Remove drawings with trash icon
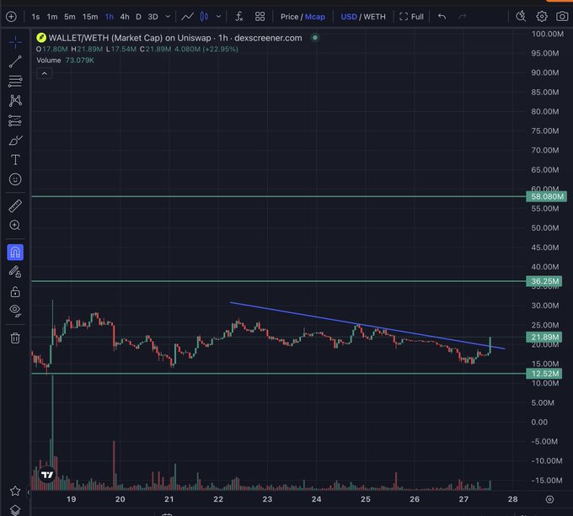573x516 pixels. [15, 338]
